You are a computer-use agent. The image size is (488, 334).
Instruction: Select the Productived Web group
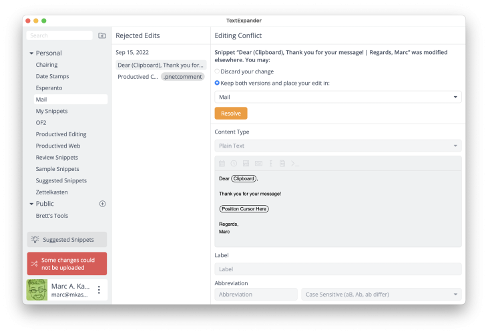58,146
